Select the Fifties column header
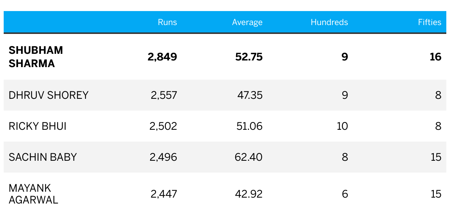This screenshot has width=450, height=219. (430, 22)
